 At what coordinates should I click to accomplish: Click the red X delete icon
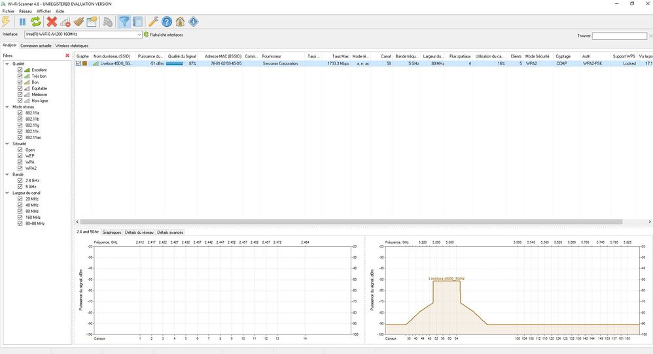click(x=52, y=22)
